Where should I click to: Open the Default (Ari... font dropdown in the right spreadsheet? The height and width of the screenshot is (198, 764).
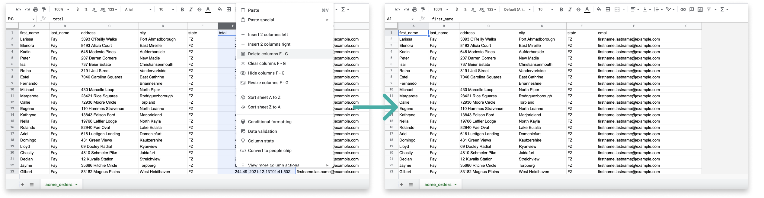(517, 10)
